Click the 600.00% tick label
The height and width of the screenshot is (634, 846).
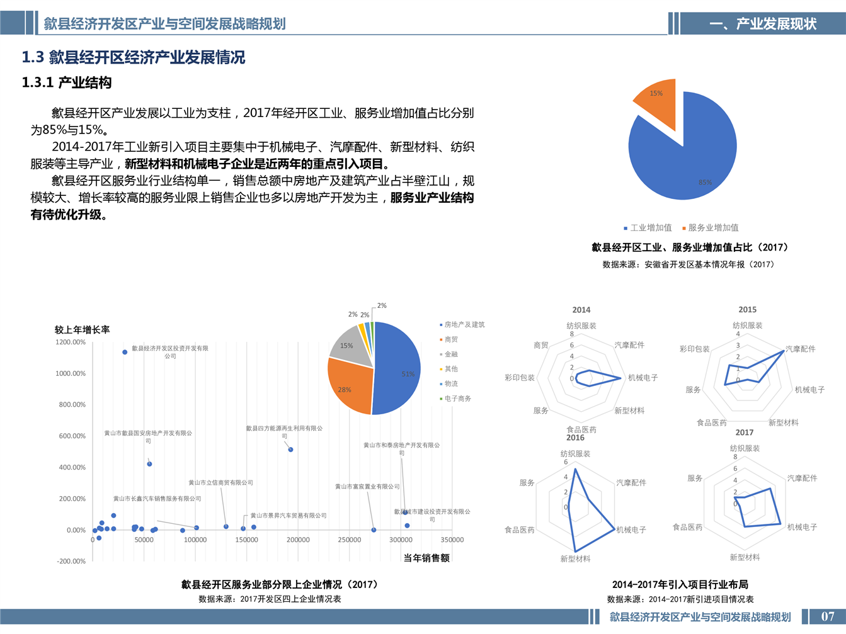72,436
